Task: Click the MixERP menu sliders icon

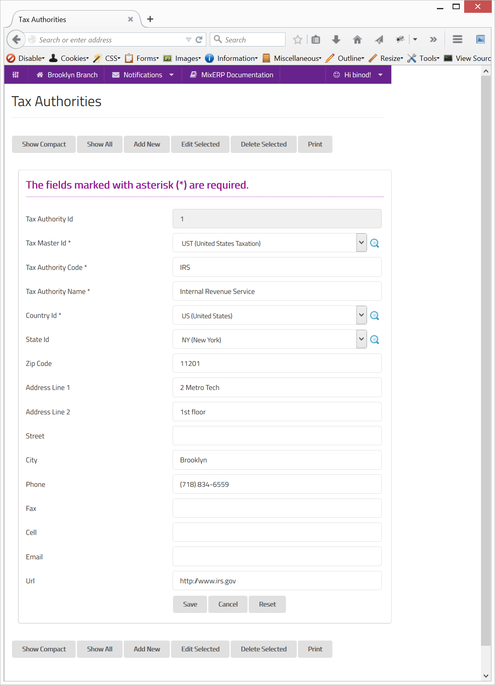Action: (16, 75)
